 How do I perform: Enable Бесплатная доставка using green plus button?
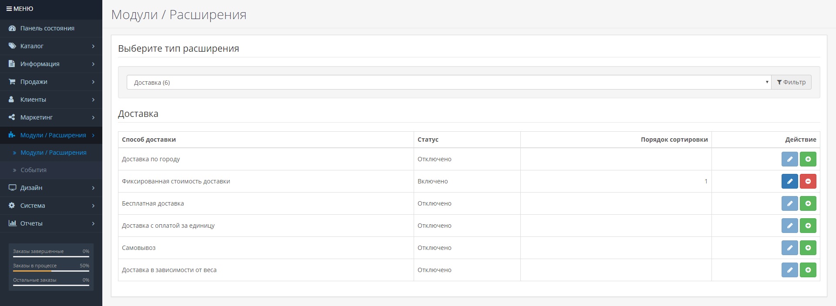[808, 203]
